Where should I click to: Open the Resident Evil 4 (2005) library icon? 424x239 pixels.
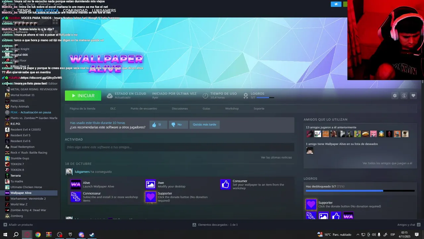7,129
